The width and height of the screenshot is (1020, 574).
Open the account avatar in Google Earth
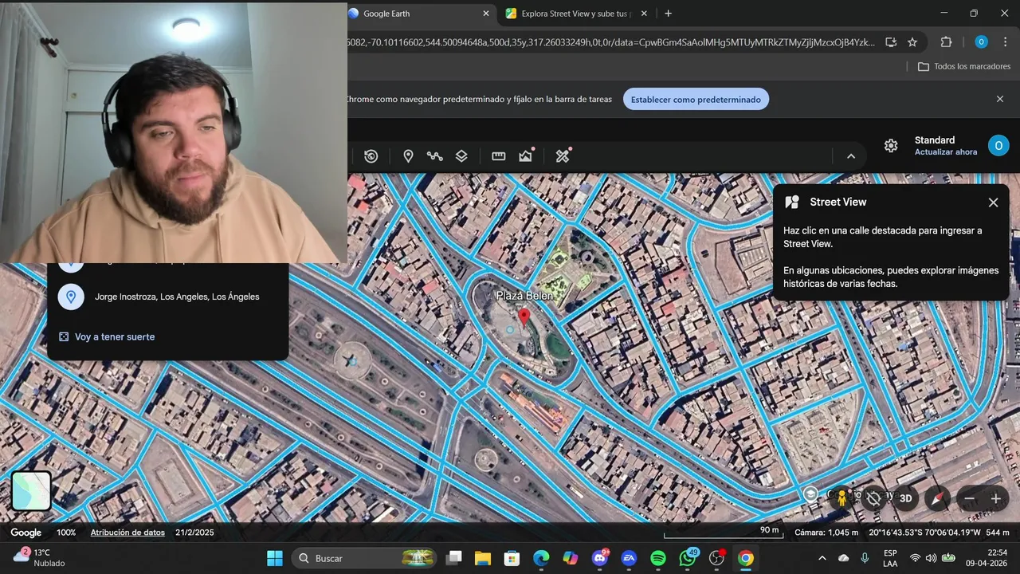click(x=998, y=146)
